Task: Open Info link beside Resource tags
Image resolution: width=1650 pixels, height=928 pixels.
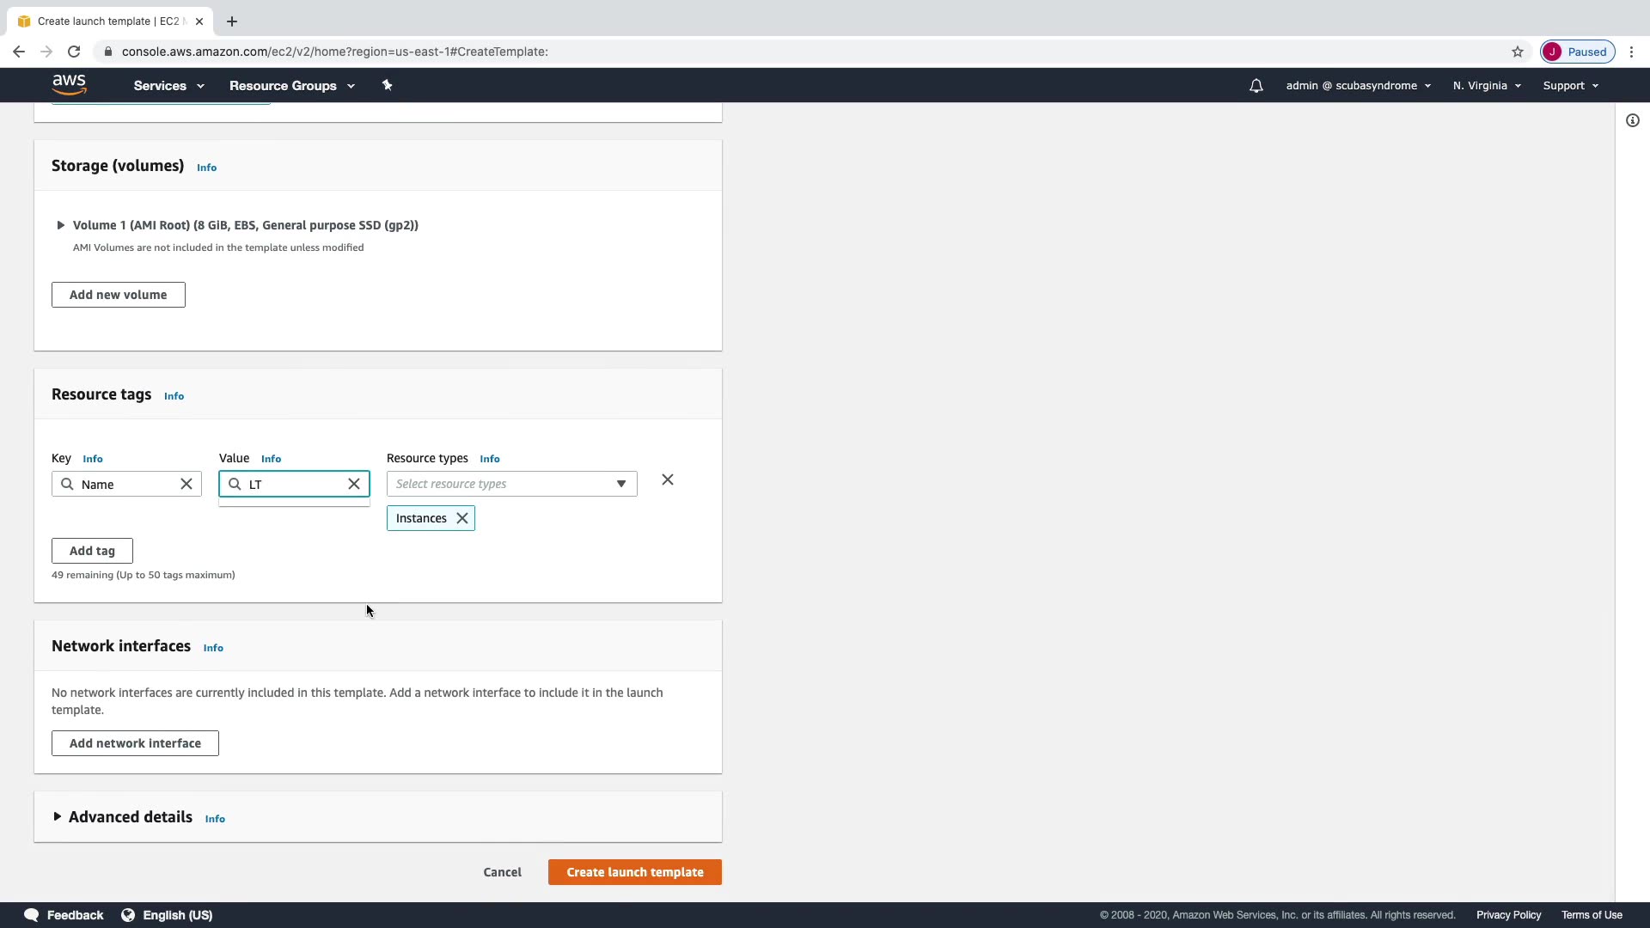Action: [x=174, y=396]
